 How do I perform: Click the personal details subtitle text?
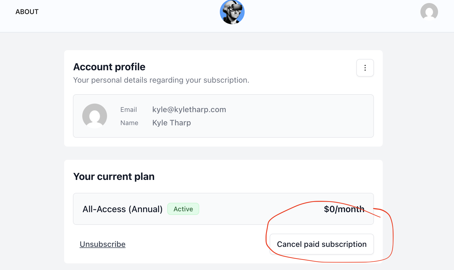[161, 80]
